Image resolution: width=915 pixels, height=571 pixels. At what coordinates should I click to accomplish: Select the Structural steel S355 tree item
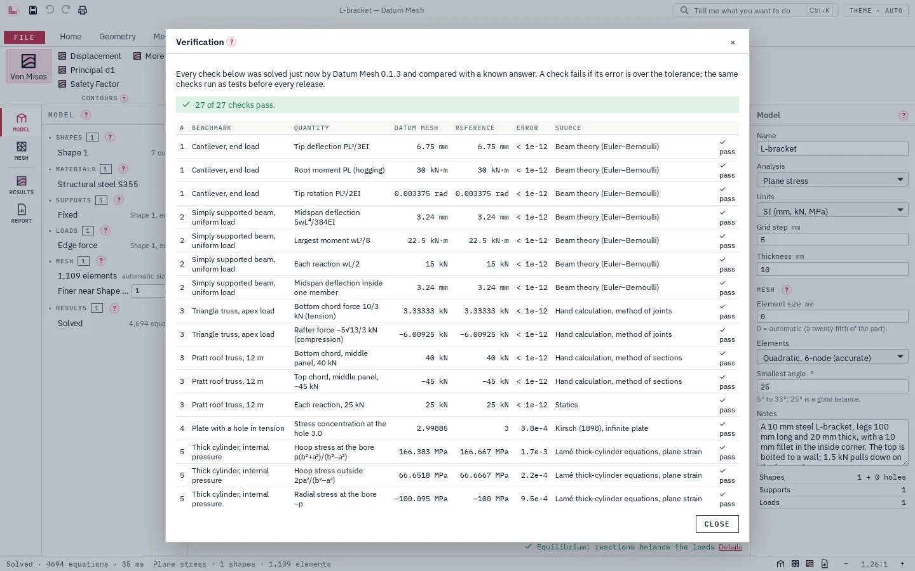click(x=98, y=185)
